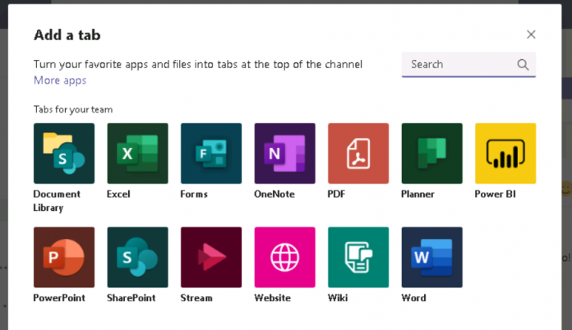572x330 pixels.
Task: Open the Planner app icon
Action: pos(432,154)
